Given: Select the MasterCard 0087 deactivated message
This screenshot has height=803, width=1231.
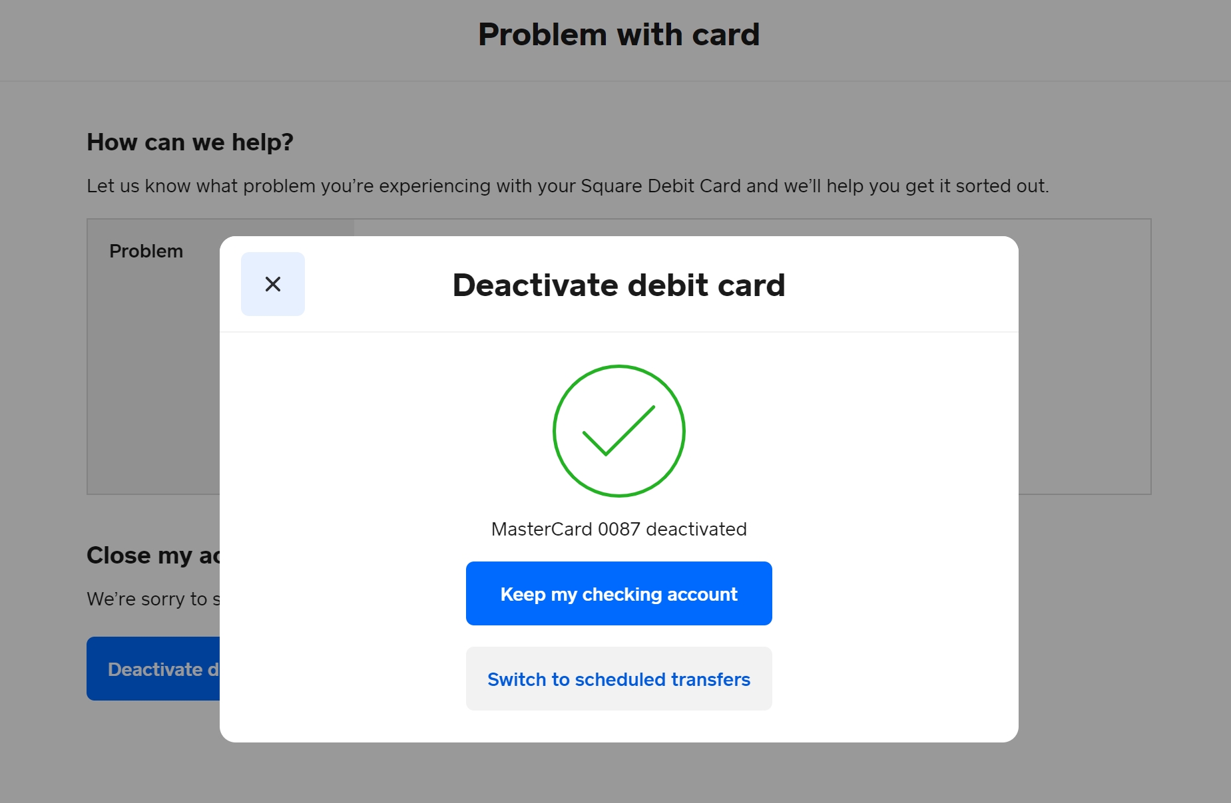Looking at the screenshot, I should click(x=618, y=529).
